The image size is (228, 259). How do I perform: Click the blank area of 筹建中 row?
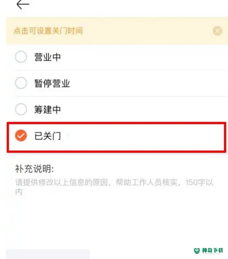[144, 110]
